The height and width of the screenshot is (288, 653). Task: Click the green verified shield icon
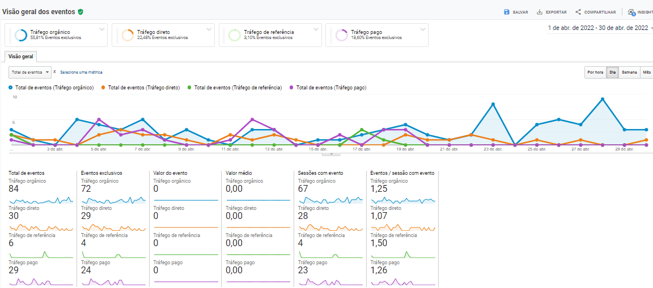[80, 11]
